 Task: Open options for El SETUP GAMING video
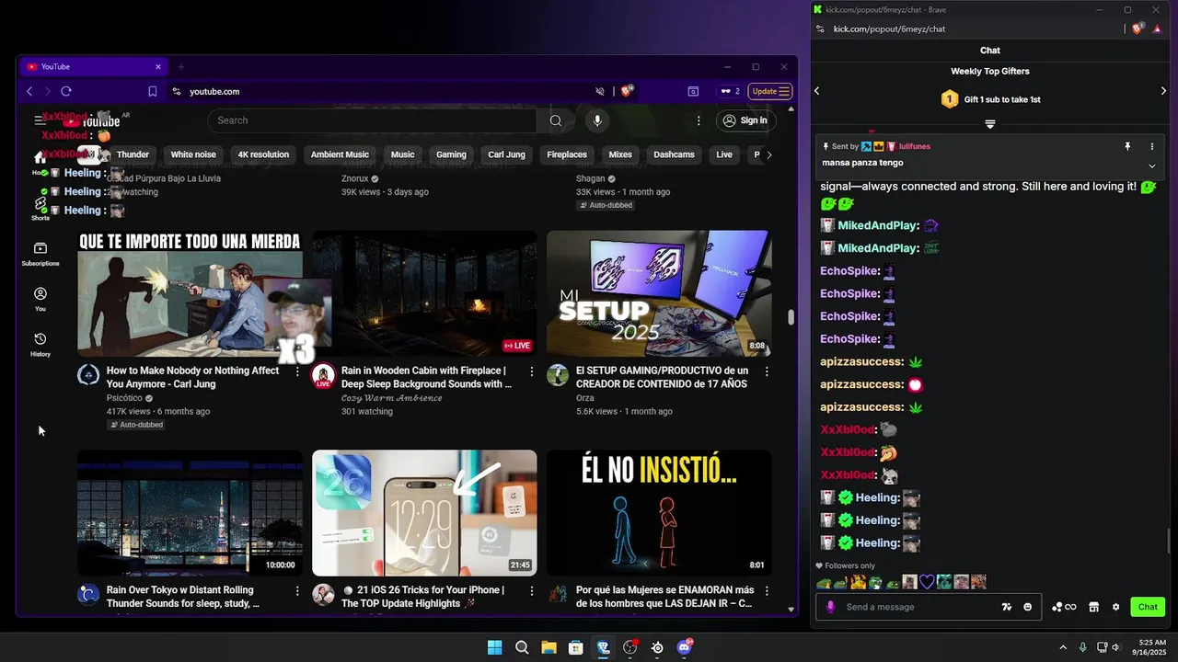click(x=767, y=371)
